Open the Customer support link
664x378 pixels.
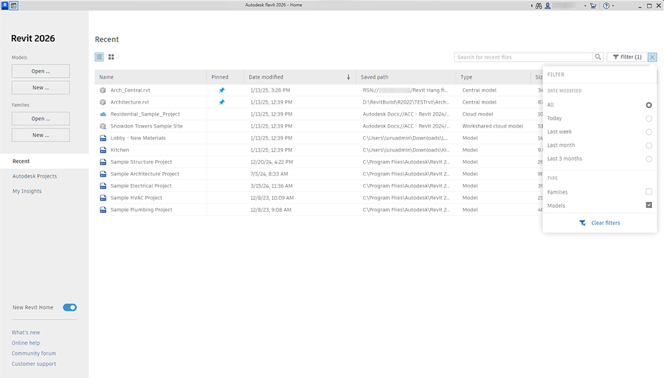point(34,364)
